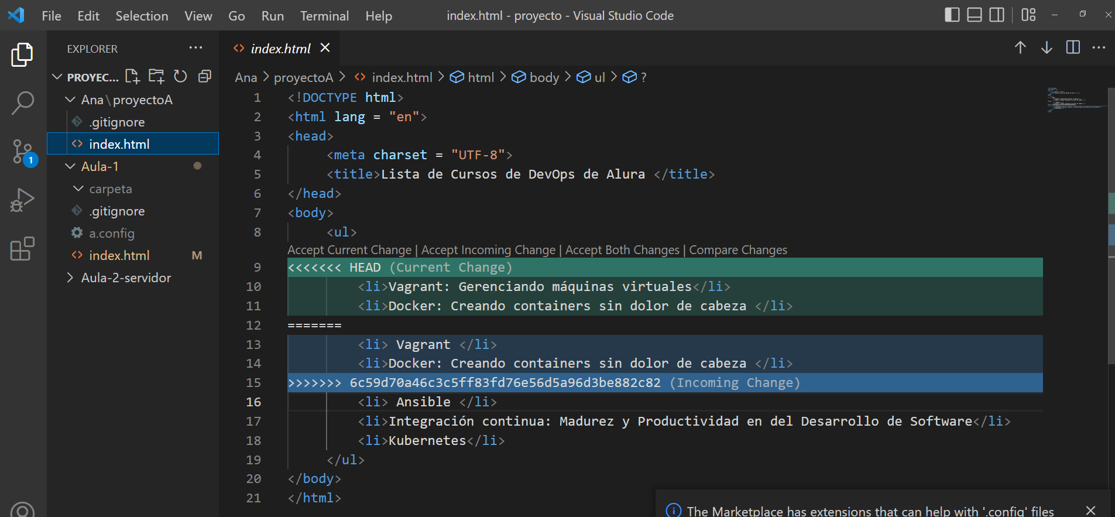Screen dimensions: 1115x517
Task: Refresh the Explorer tree
Action: (180, 76)
